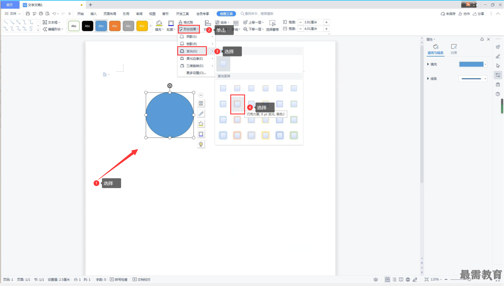Switch to outline view in status bar
The height and width of the screenshot is (286, 504).
click(394, 279)
